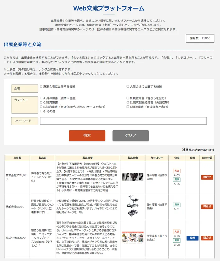Open the JOY cart scooter image
220x261 pixels.
[133, 206]
